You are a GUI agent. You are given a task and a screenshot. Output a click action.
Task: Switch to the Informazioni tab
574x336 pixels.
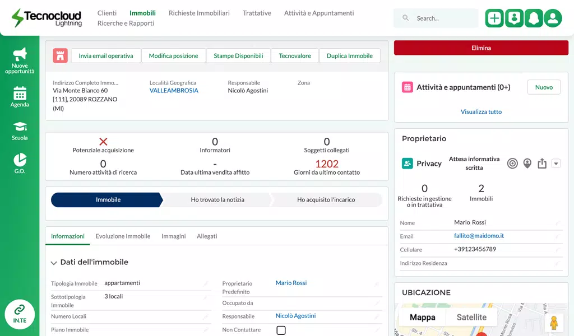coord(68,236)
